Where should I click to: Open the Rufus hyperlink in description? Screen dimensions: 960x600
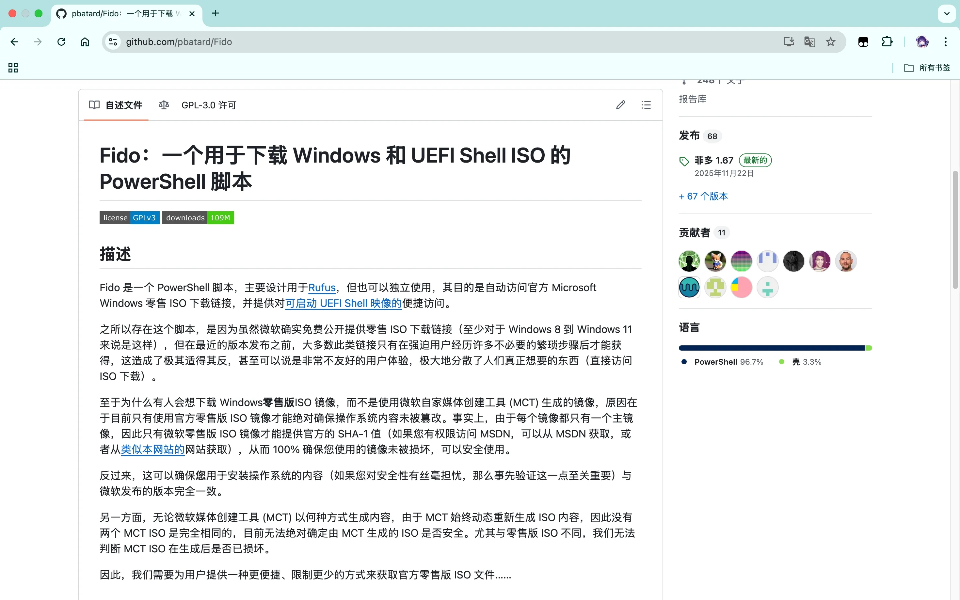click(322, 287)
